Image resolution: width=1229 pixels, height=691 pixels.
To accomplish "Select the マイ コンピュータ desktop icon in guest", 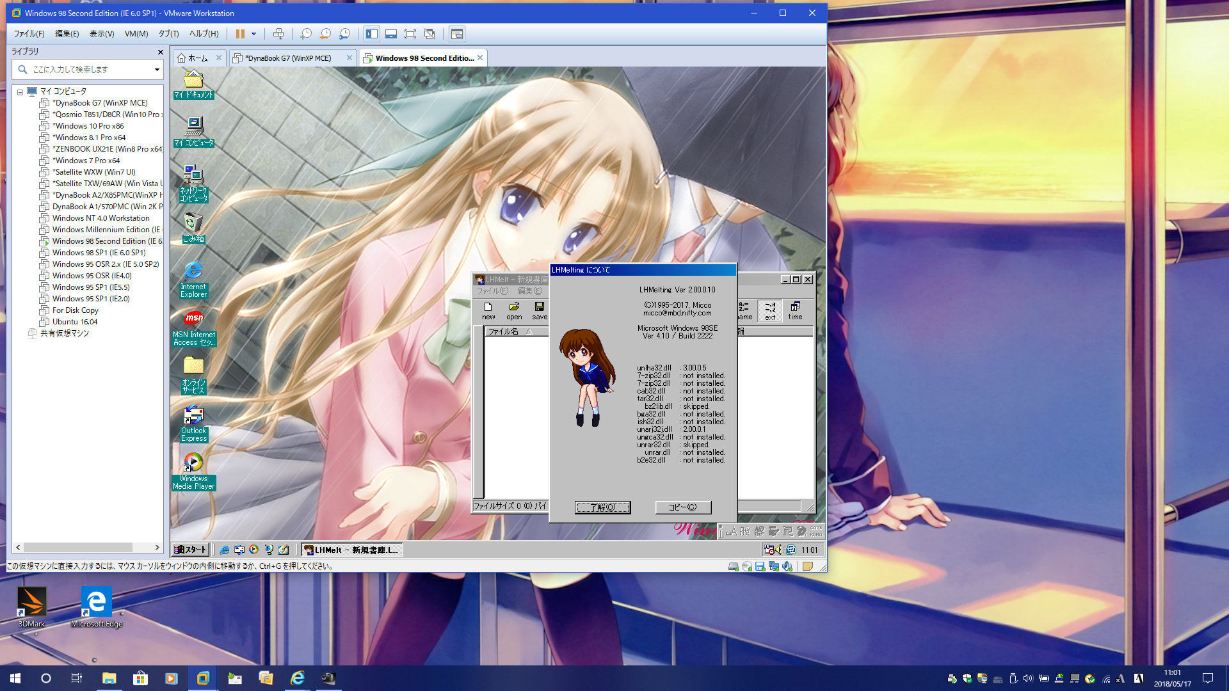I will (193, 132).
